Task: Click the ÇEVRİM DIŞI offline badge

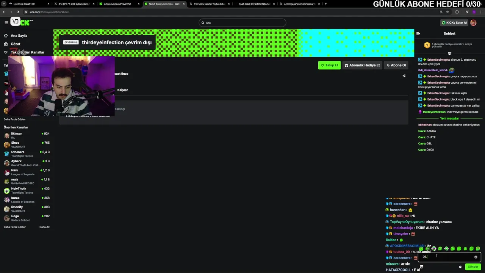Action: (x=71, y=42)
